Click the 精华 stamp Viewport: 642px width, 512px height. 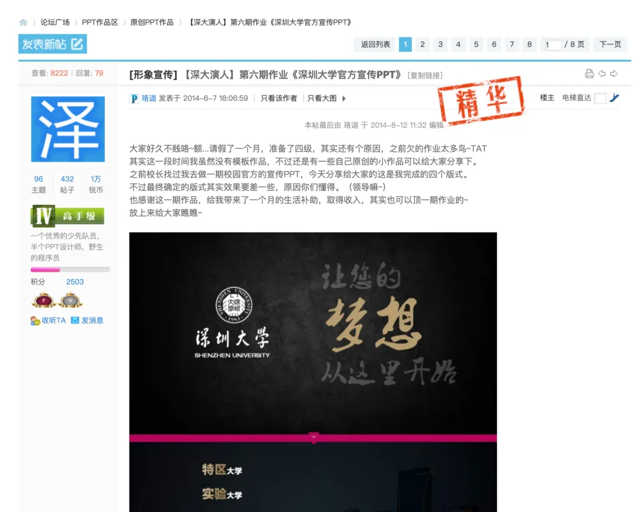[481, 100]
